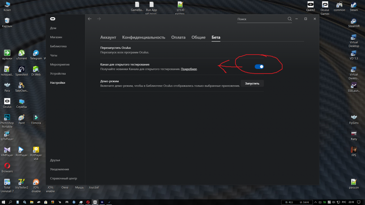Go back with the left arrow

pyautogui.click(x=90, y=19)
